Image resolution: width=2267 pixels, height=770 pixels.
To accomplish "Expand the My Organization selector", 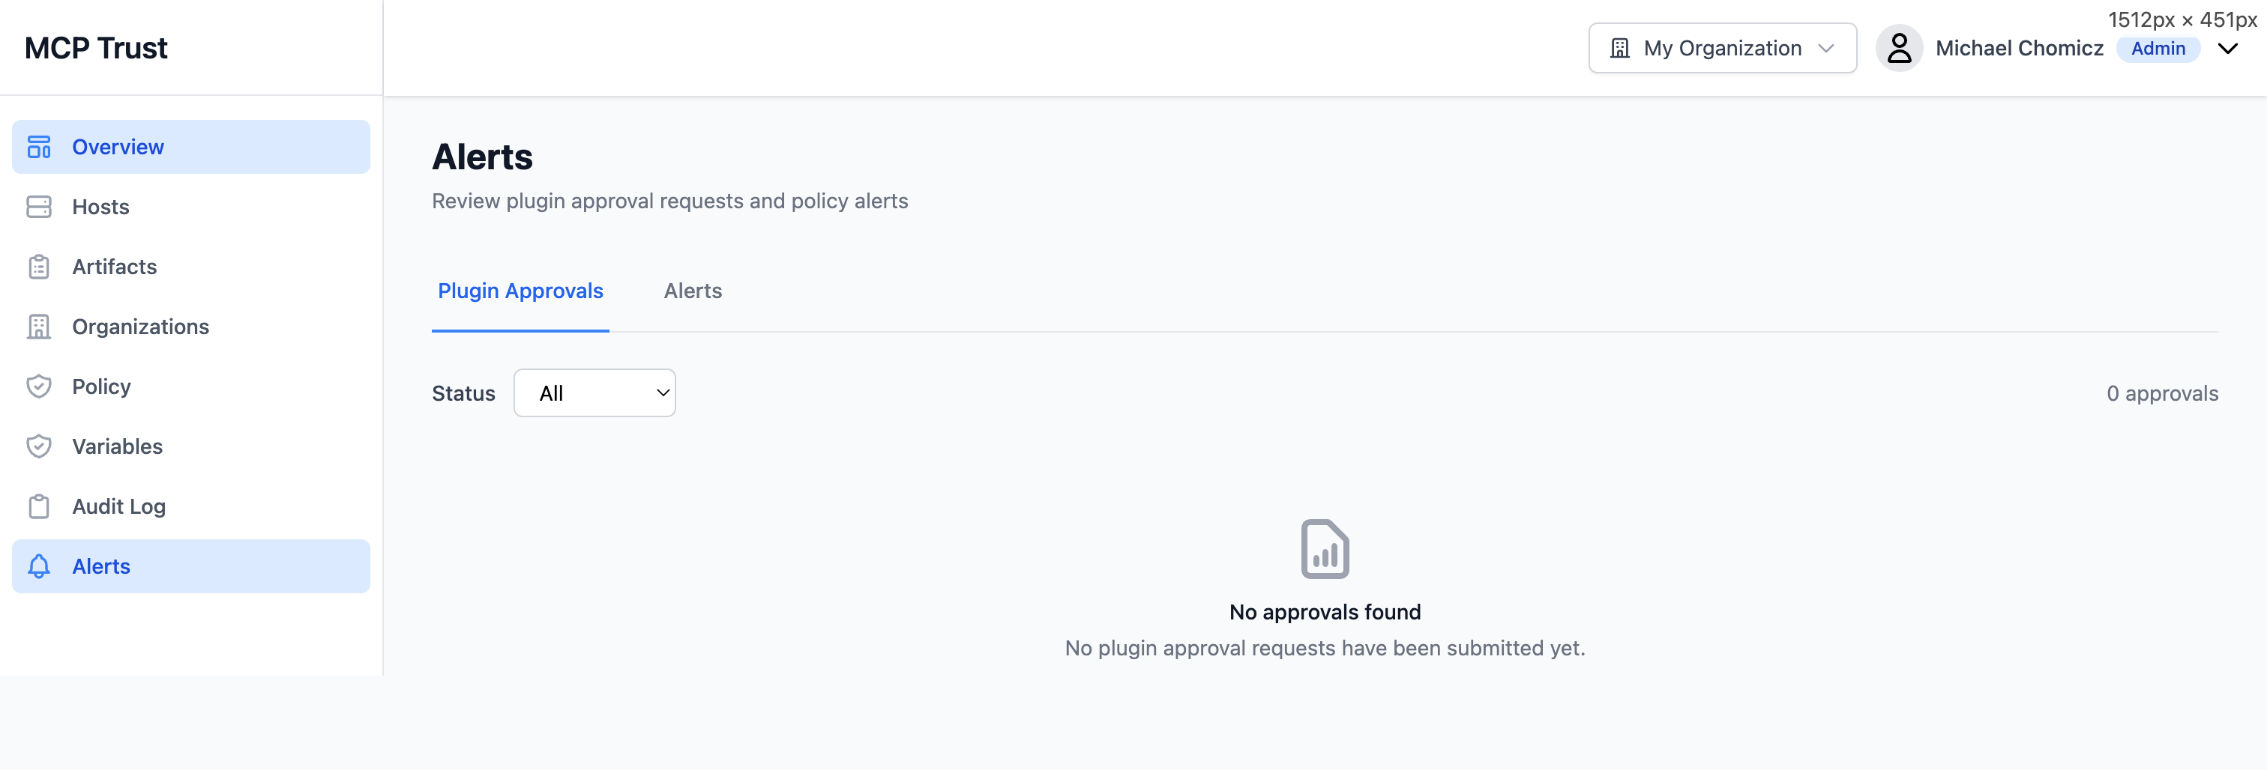I will (1722, 47).
